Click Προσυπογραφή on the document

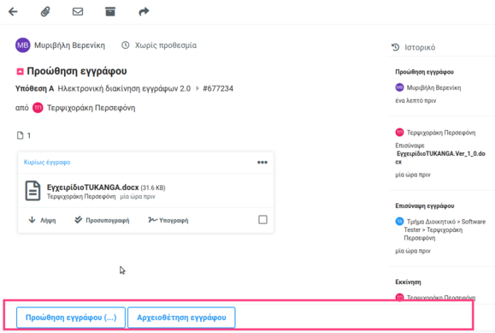[102, 220]
